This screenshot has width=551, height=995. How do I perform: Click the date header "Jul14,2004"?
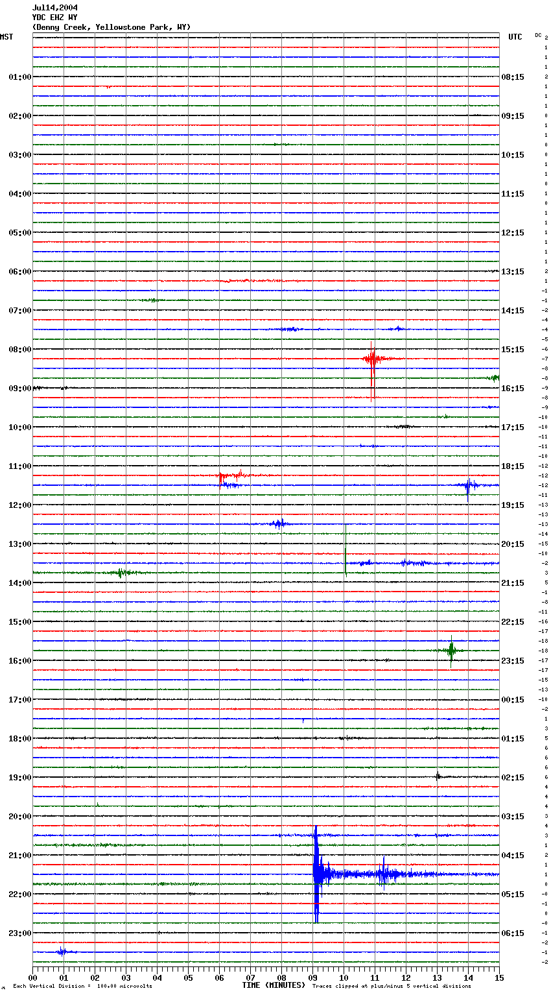(55, 8)
